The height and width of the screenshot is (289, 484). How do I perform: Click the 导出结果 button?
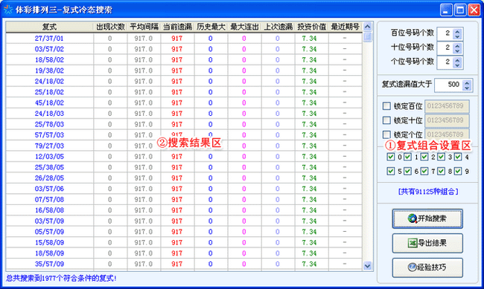pos(427,243)
